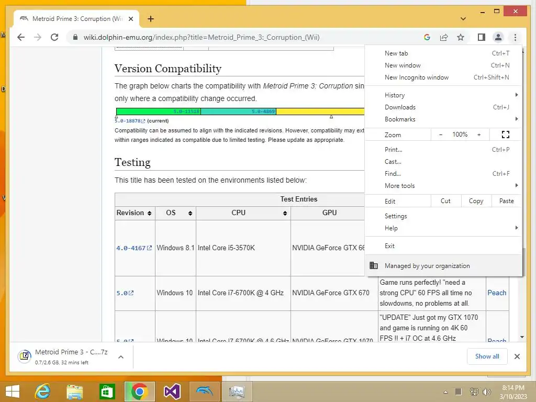
Task: Choose Cast... from the menu
Action: [443, 161]
